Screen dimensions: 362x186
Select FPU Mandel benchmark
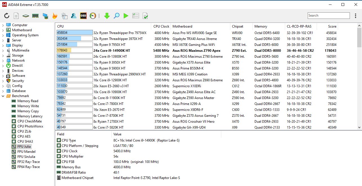point(26,152)
